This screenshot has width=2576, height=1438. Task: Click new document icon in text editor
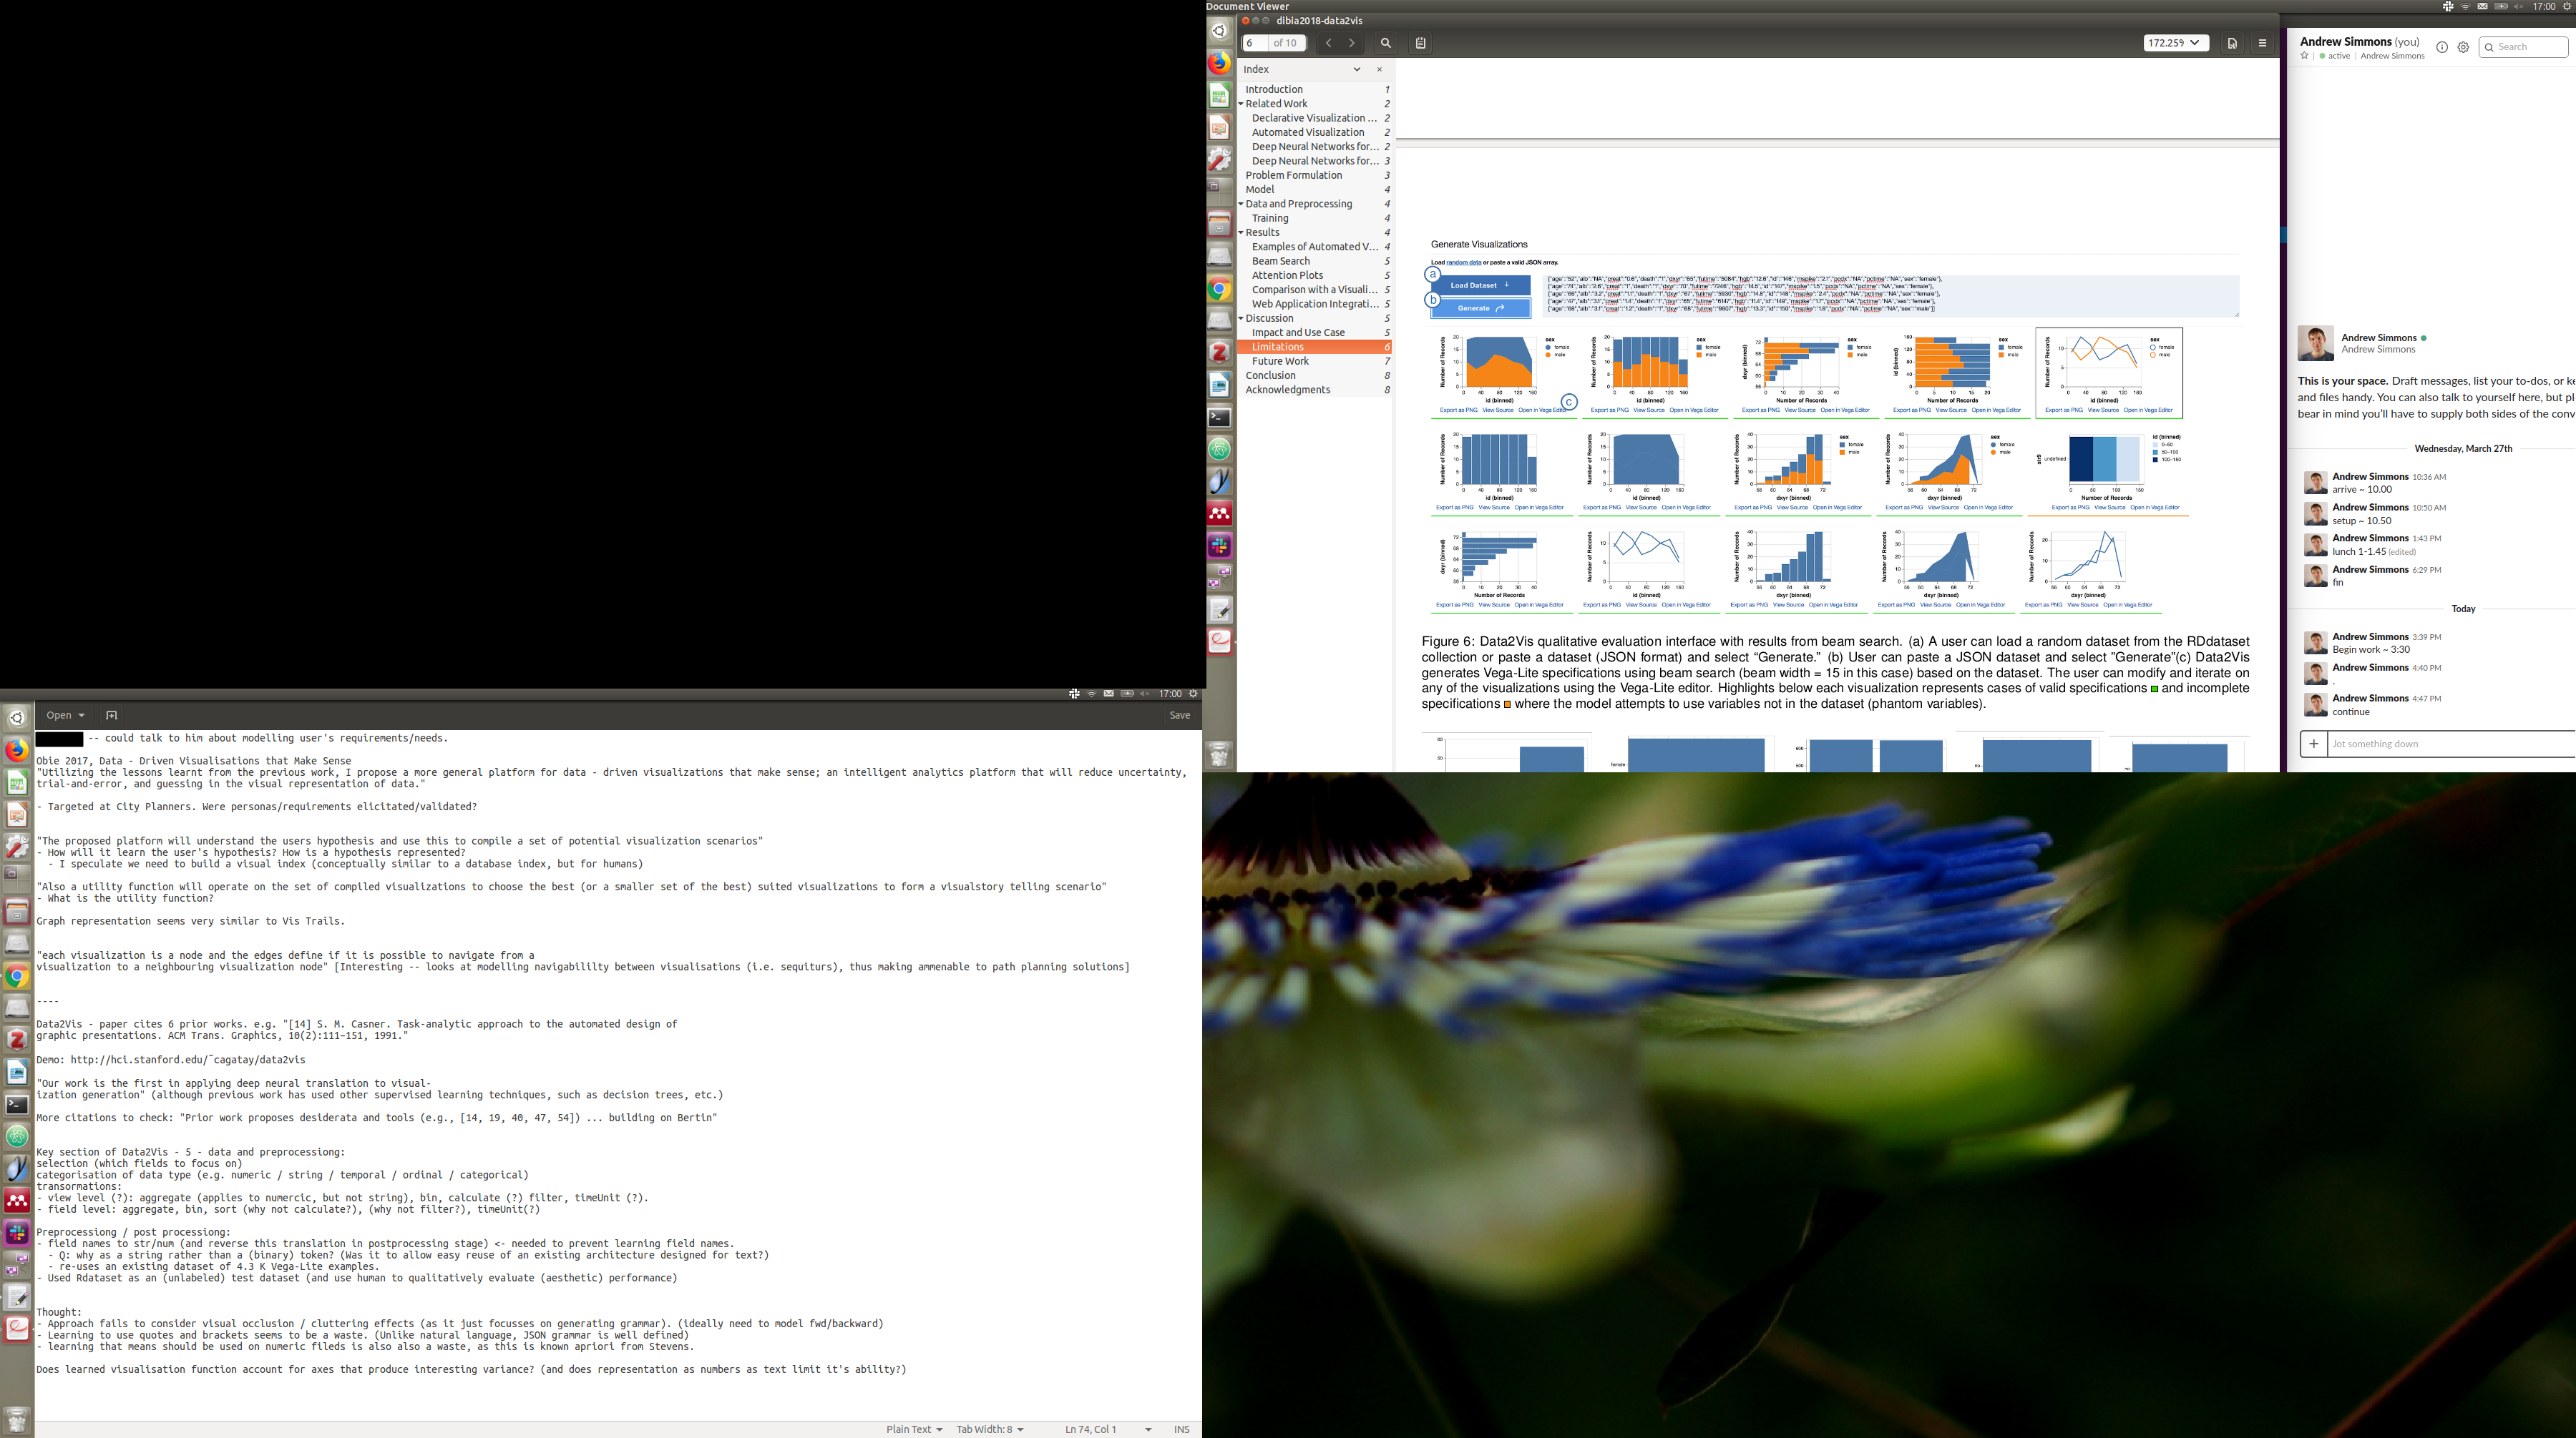[112, 716]
